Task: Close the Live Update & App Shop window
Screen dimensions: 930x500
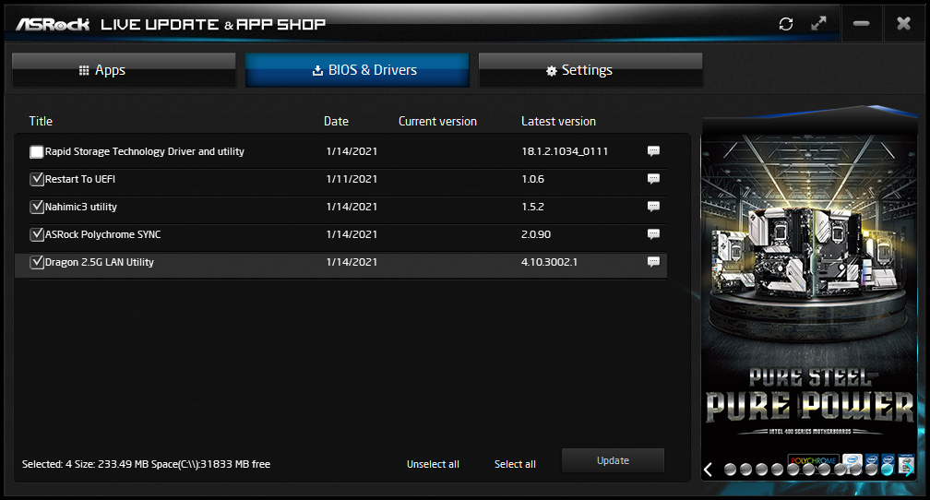Action: (903, 24)
